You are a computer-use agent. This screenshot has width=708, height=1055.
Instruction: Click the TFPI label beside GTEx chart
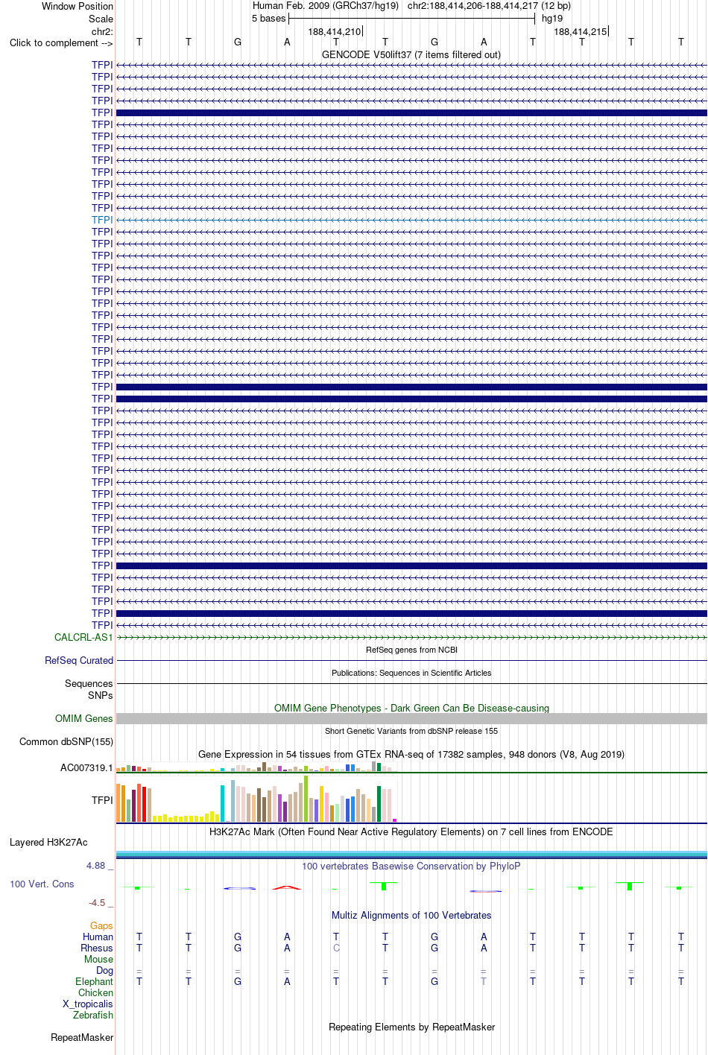(102, 800)
